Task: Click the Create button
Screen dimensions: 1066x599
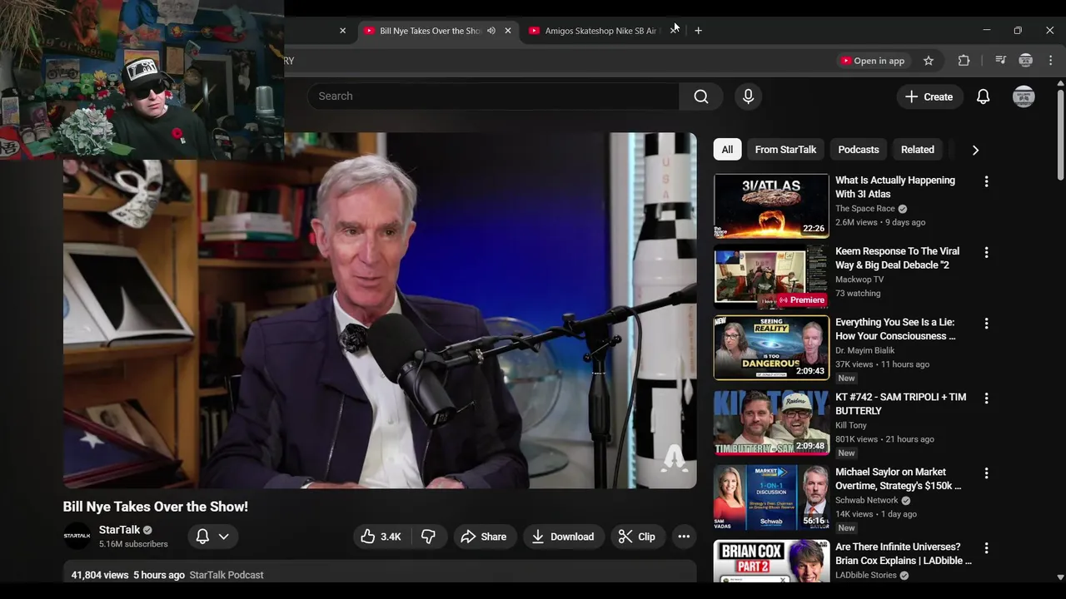Action: click(929, 97)
